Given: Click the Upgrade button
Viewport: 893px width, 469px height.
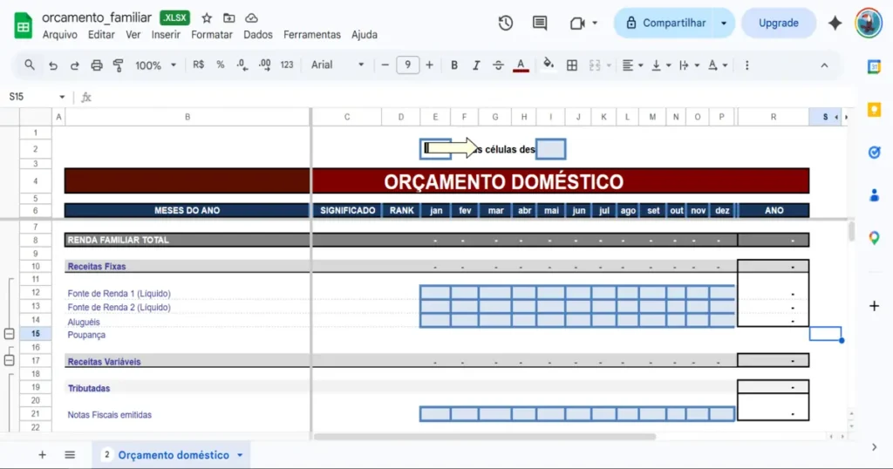Looking at the screenshot, I should 779,24.
